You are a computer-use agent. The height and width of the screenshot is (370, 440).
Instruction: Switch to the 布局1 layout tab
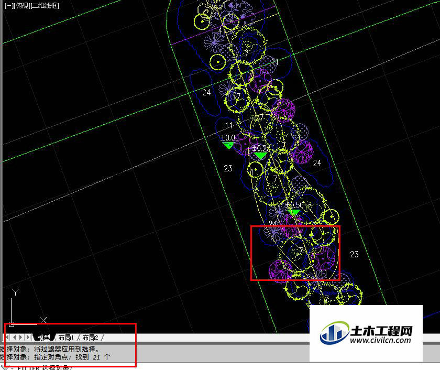pyautogui.click(x=66, y=338)
